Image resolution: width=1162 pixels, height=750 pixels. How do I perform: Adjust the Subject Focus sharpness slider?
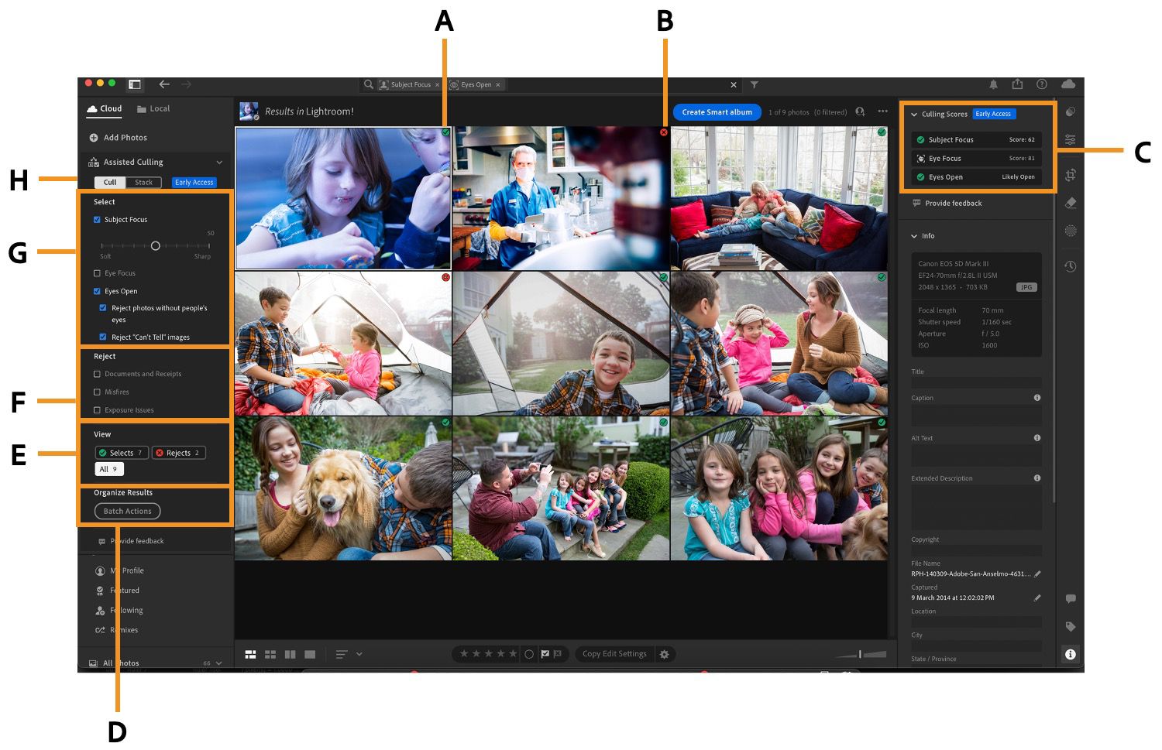click(155, 245)
